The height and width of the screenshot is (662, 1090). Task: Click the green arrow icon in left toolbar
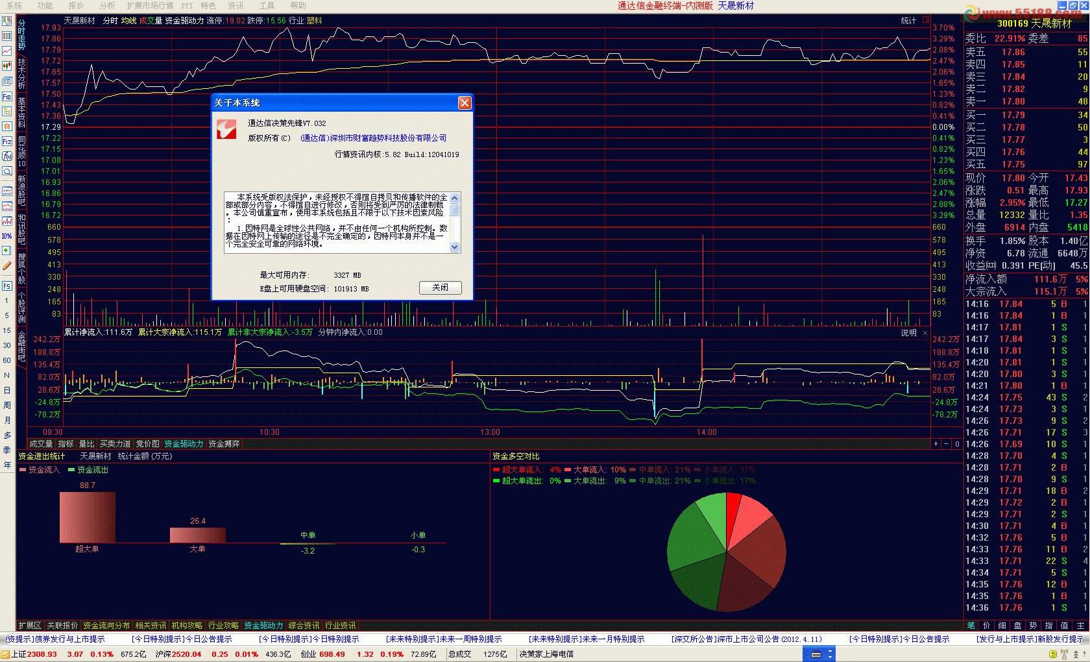tap(7, 251)
